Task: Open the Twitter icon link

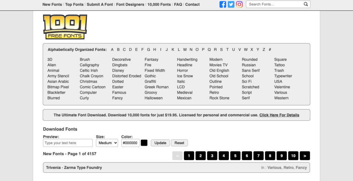Action: 231,4
